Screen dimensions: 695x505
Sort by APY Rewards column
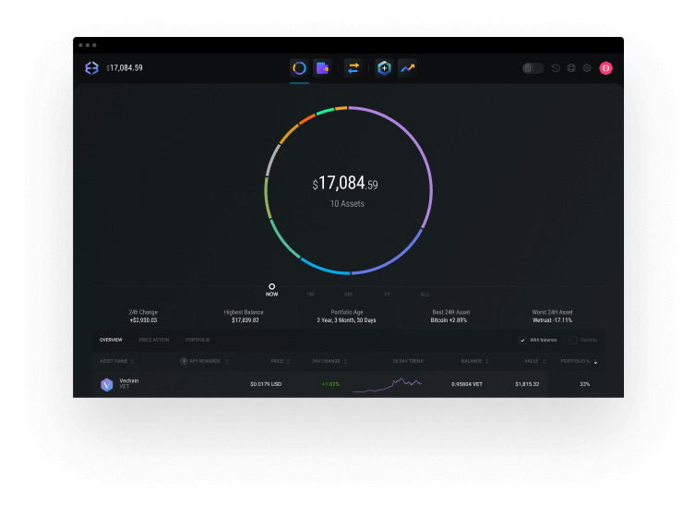[x=209, y=361]
